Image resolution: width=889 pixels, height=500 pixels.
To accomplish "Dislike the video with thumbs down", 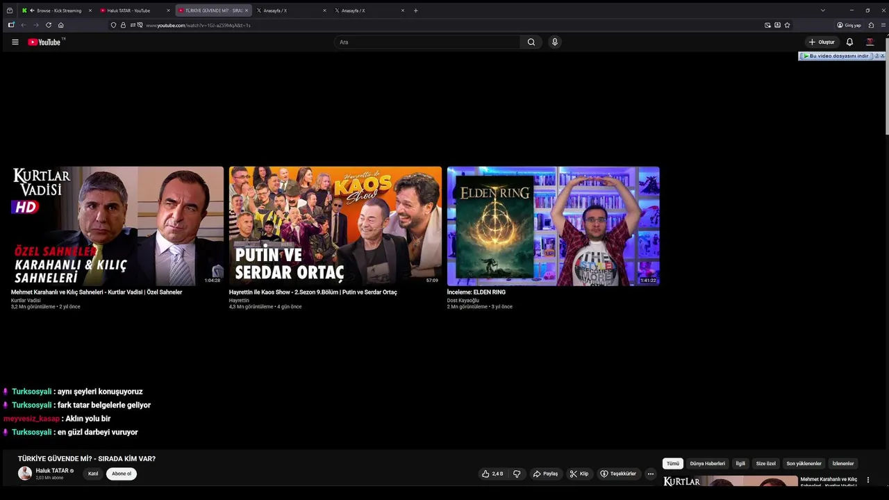I will coord(517,474).
